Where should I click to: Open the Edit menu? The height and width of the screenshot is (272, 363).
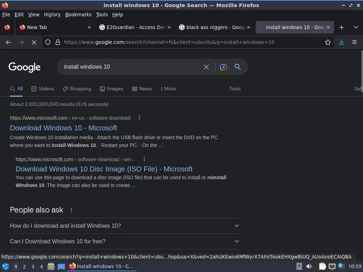coord(19,15)
